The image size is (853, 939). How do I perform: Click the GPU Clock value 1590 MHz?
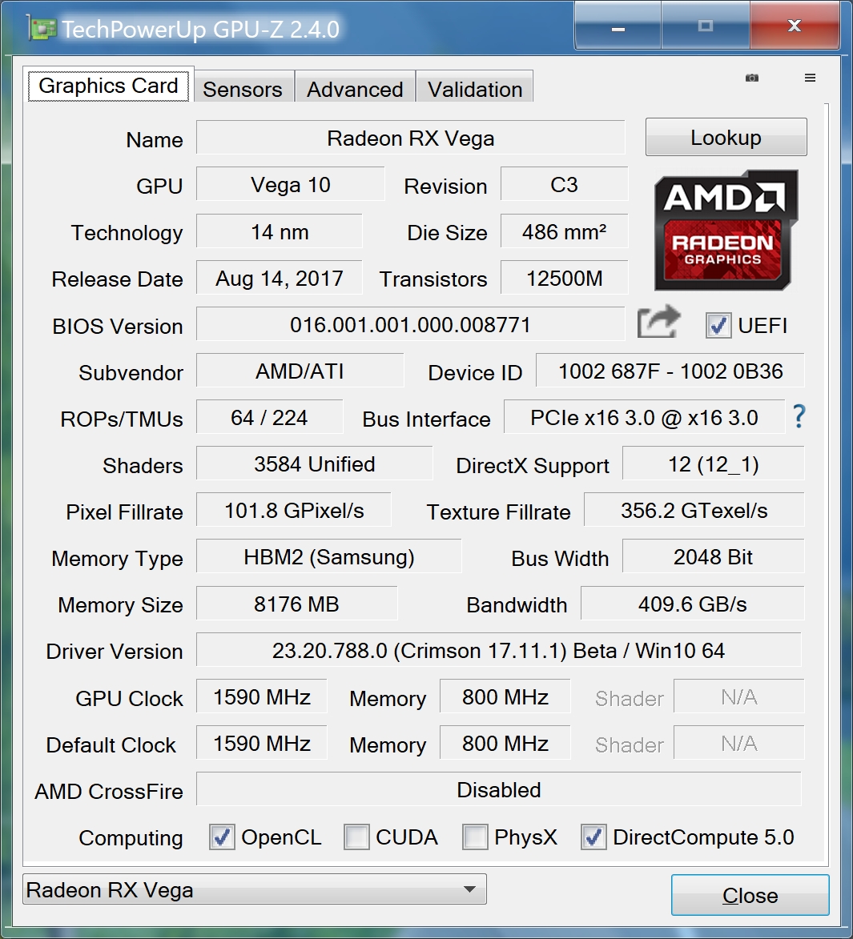262,696
